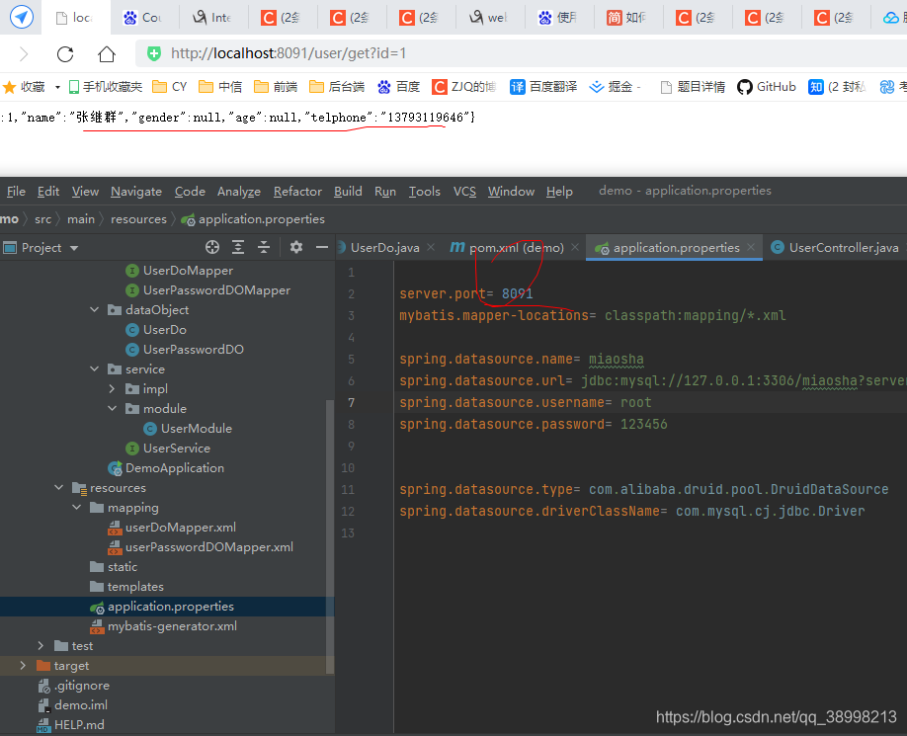Click the resources breadcrumb
Viewport: 907px width, 736px height.
(139, 219)
